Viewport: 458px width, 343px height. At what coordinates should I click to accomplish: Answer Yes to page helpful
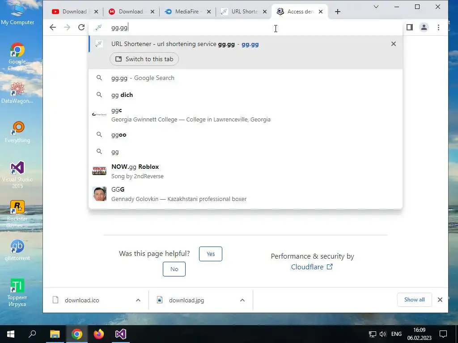211,254
